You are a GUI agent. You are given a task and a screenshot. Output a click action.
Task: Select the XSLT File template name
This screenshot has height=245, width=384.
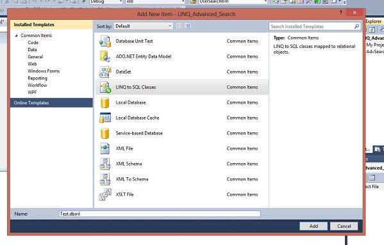tap(124, 194)
